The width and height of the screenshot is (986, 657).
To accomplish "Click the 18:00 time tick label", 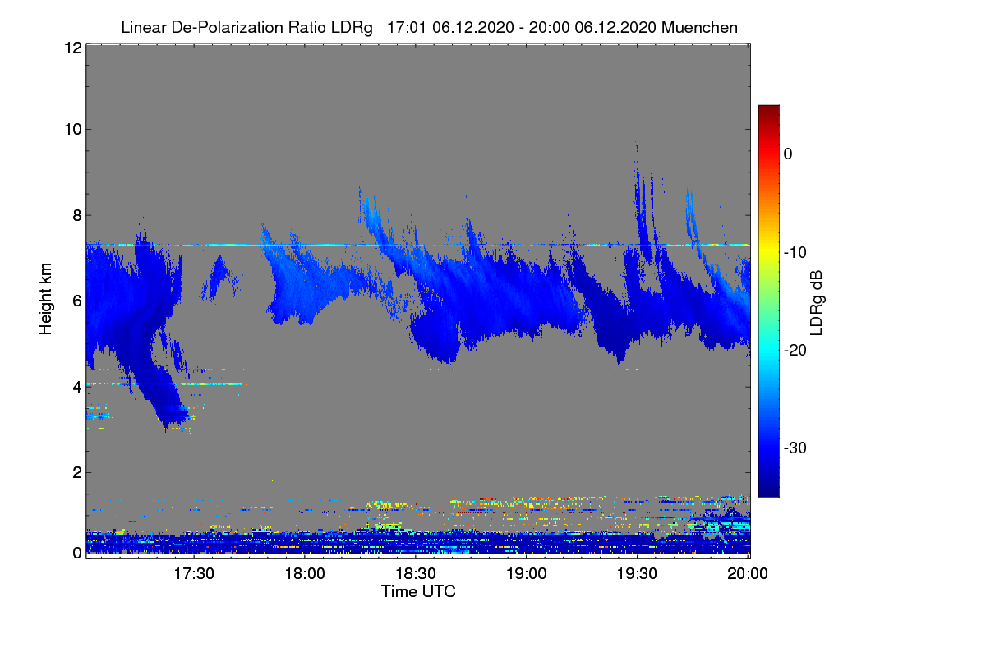I will (306, 573).
